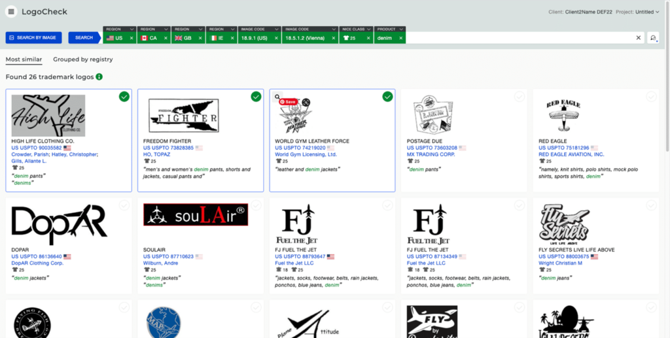
Task: Click the Soulair logo thumbnail
Action: click(x=196, y=214)
